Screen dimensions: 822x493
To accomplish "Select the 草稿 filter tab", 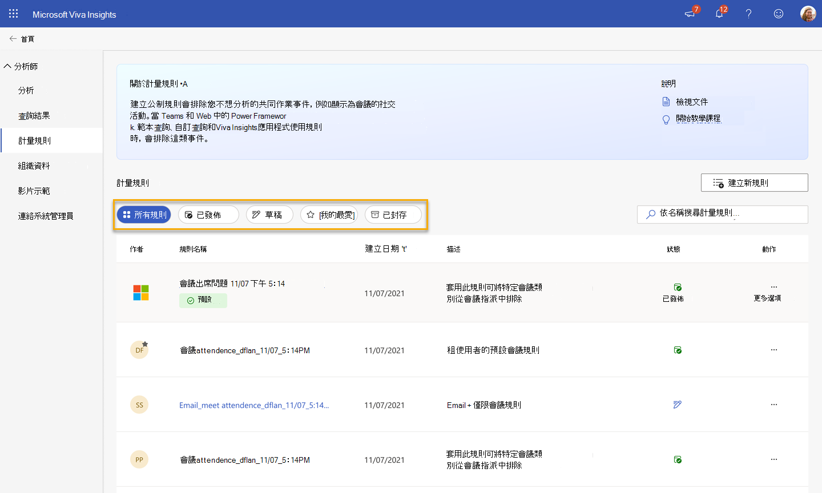I will point(269,215).
